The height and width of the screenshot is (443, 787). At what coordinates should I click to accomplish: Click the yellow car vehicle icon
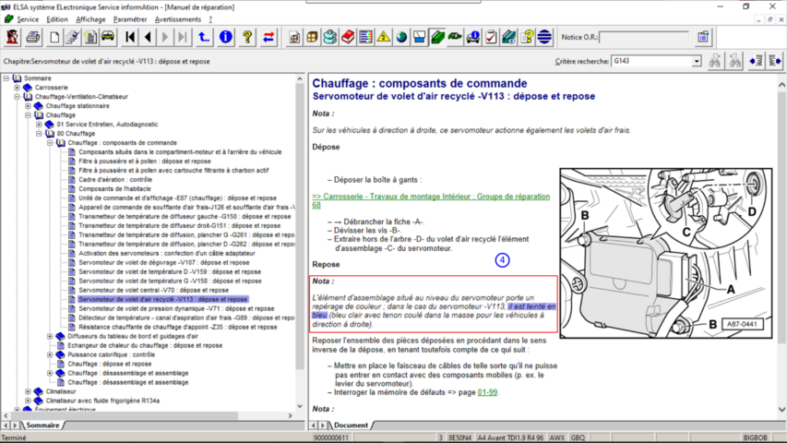[x=108, y=37]
